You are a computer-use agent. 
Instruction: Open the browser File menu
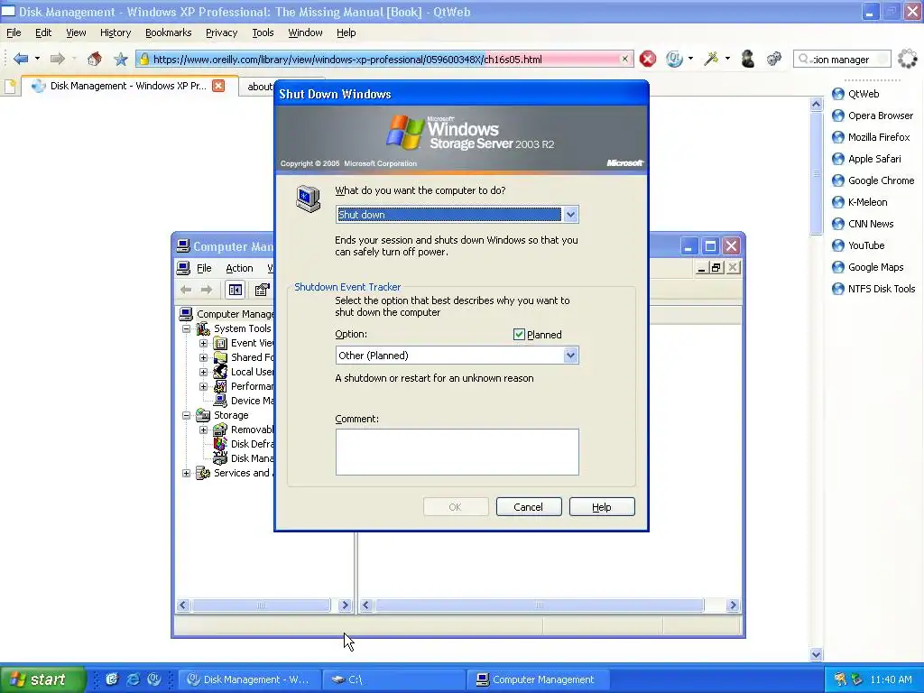pyautogui.click(x=14, y=33)
